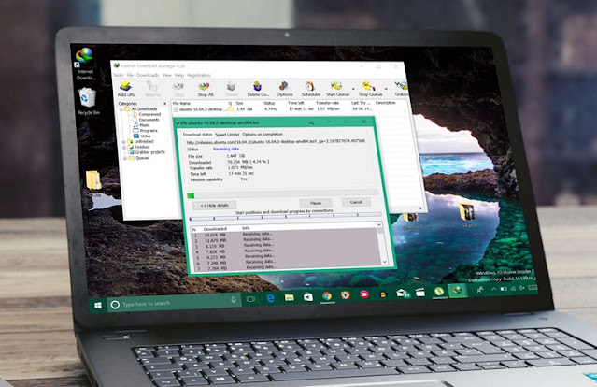Open File Explorer from the taskbar

coord(290,297)
